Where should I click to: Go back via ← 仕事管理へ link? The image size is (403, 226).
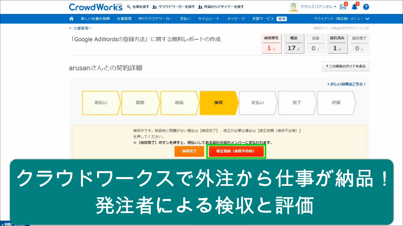coord(80,28)
